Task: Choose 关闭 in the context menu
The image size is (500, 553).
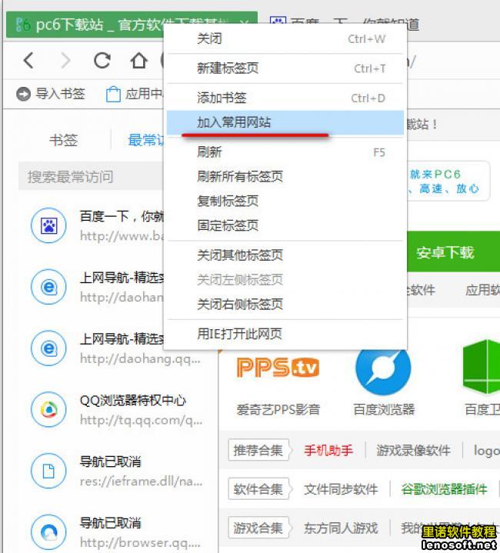Action: 285,38
